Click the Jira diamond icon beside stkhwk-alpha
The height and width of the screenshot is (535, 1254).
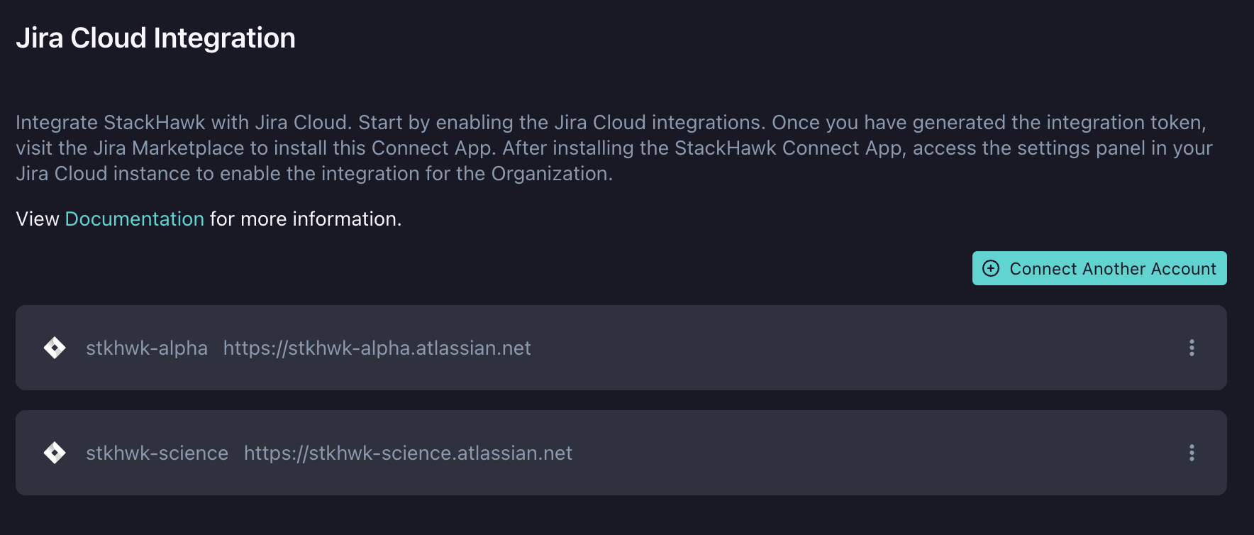pos(55,348)
